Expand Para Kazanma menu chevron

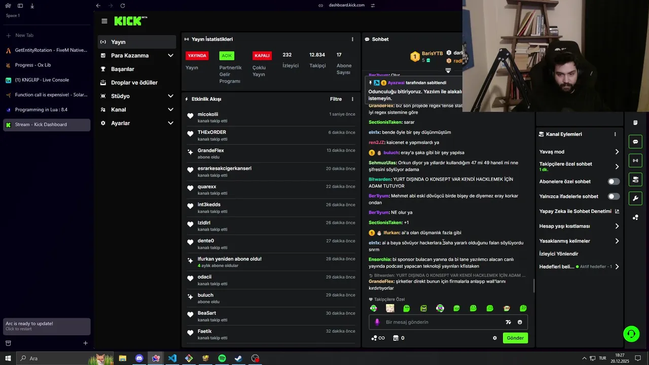170,56
